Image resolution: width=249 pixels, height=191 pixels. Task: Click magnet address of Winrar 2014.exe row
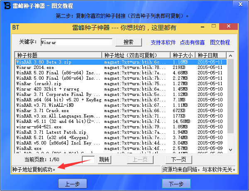tap(135, 68)
